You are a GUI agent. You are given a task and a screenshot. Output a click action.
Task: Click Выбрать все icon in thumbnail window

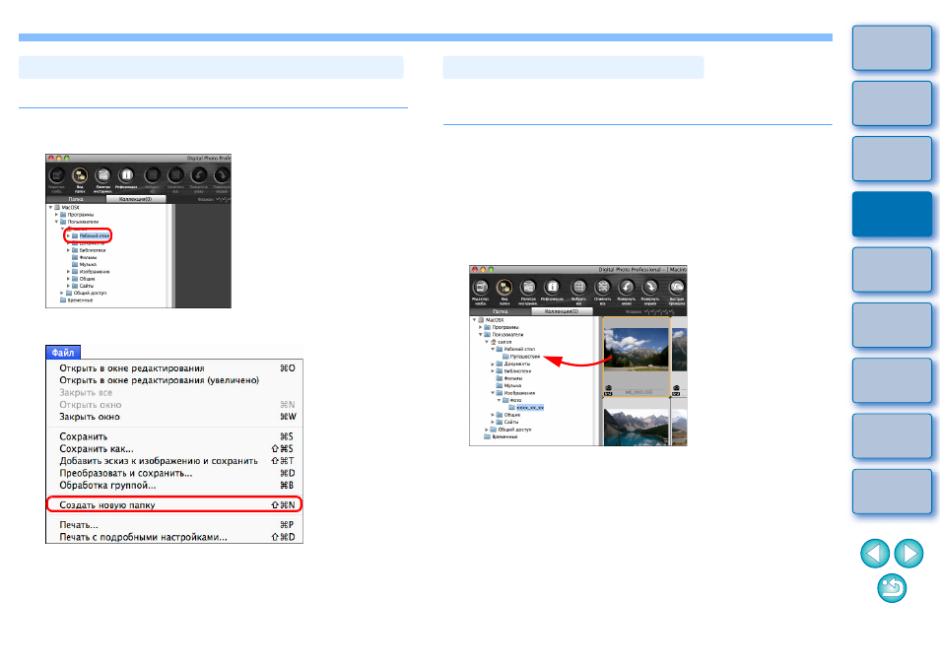(578, 288)
